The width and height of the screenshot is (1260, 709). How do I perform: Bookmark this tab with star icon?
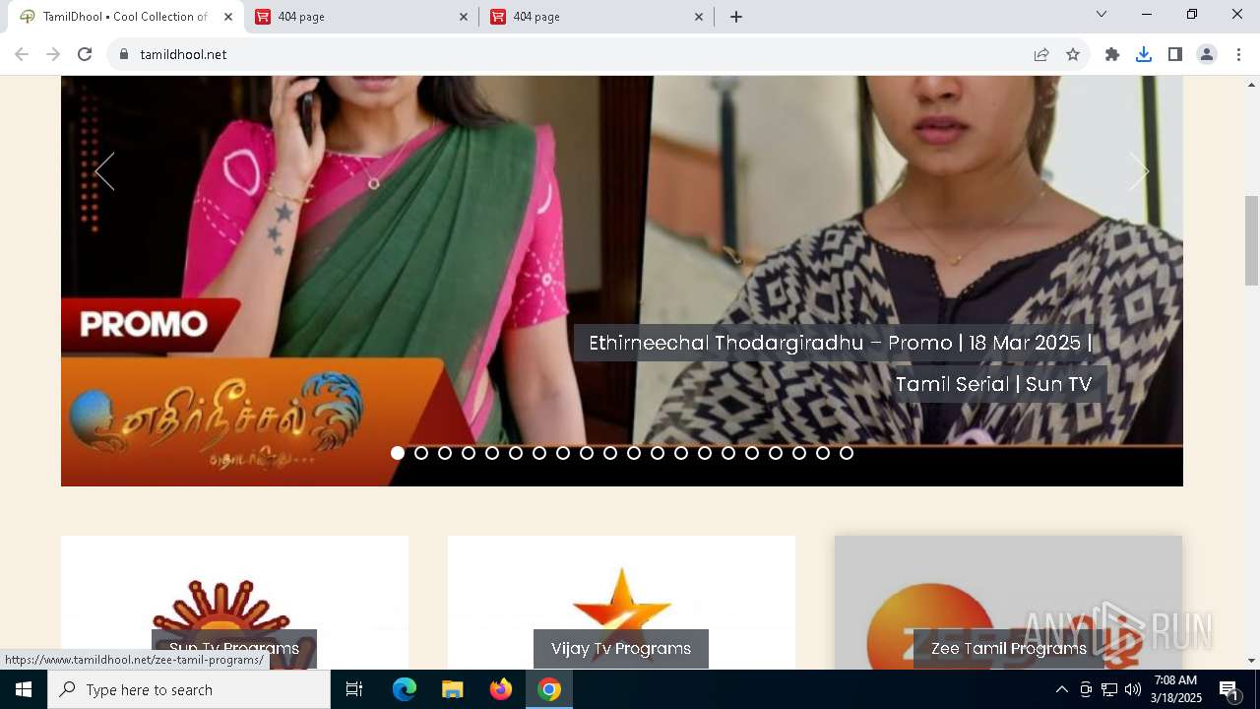(1073, 54)
